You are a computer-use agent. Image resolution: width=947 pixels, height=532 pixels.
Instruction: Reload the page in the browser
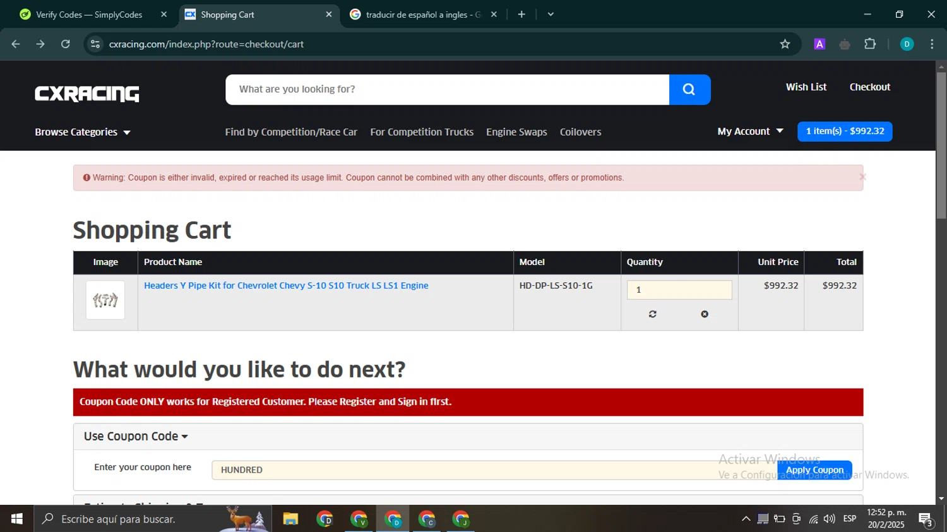pyautogui.click(x=66, y=44)
